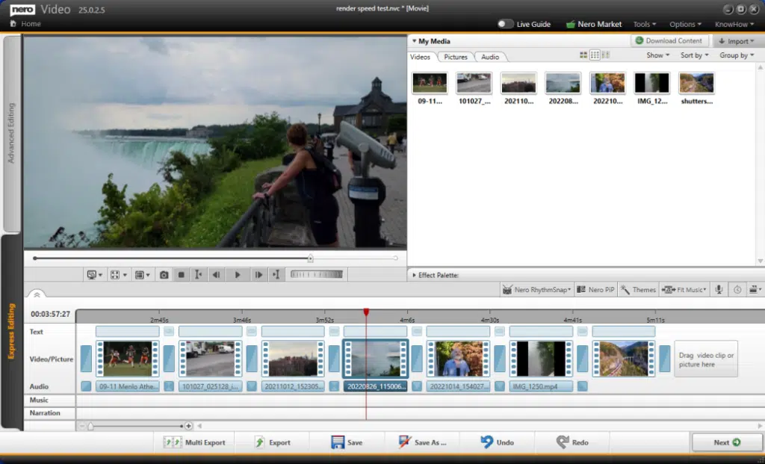The width and height of the screenshot is (765, 464).
Task: Click the preview position scrubber handle
Action: click(x=310, y=258)
